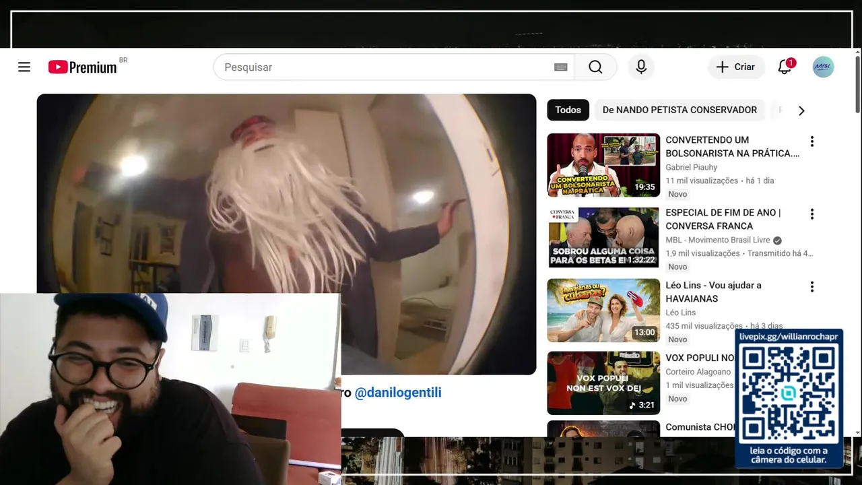This screenshot has width=862, height=485.
Task: Open the on-screen keyboard icon in search
Action: [561, 67]
